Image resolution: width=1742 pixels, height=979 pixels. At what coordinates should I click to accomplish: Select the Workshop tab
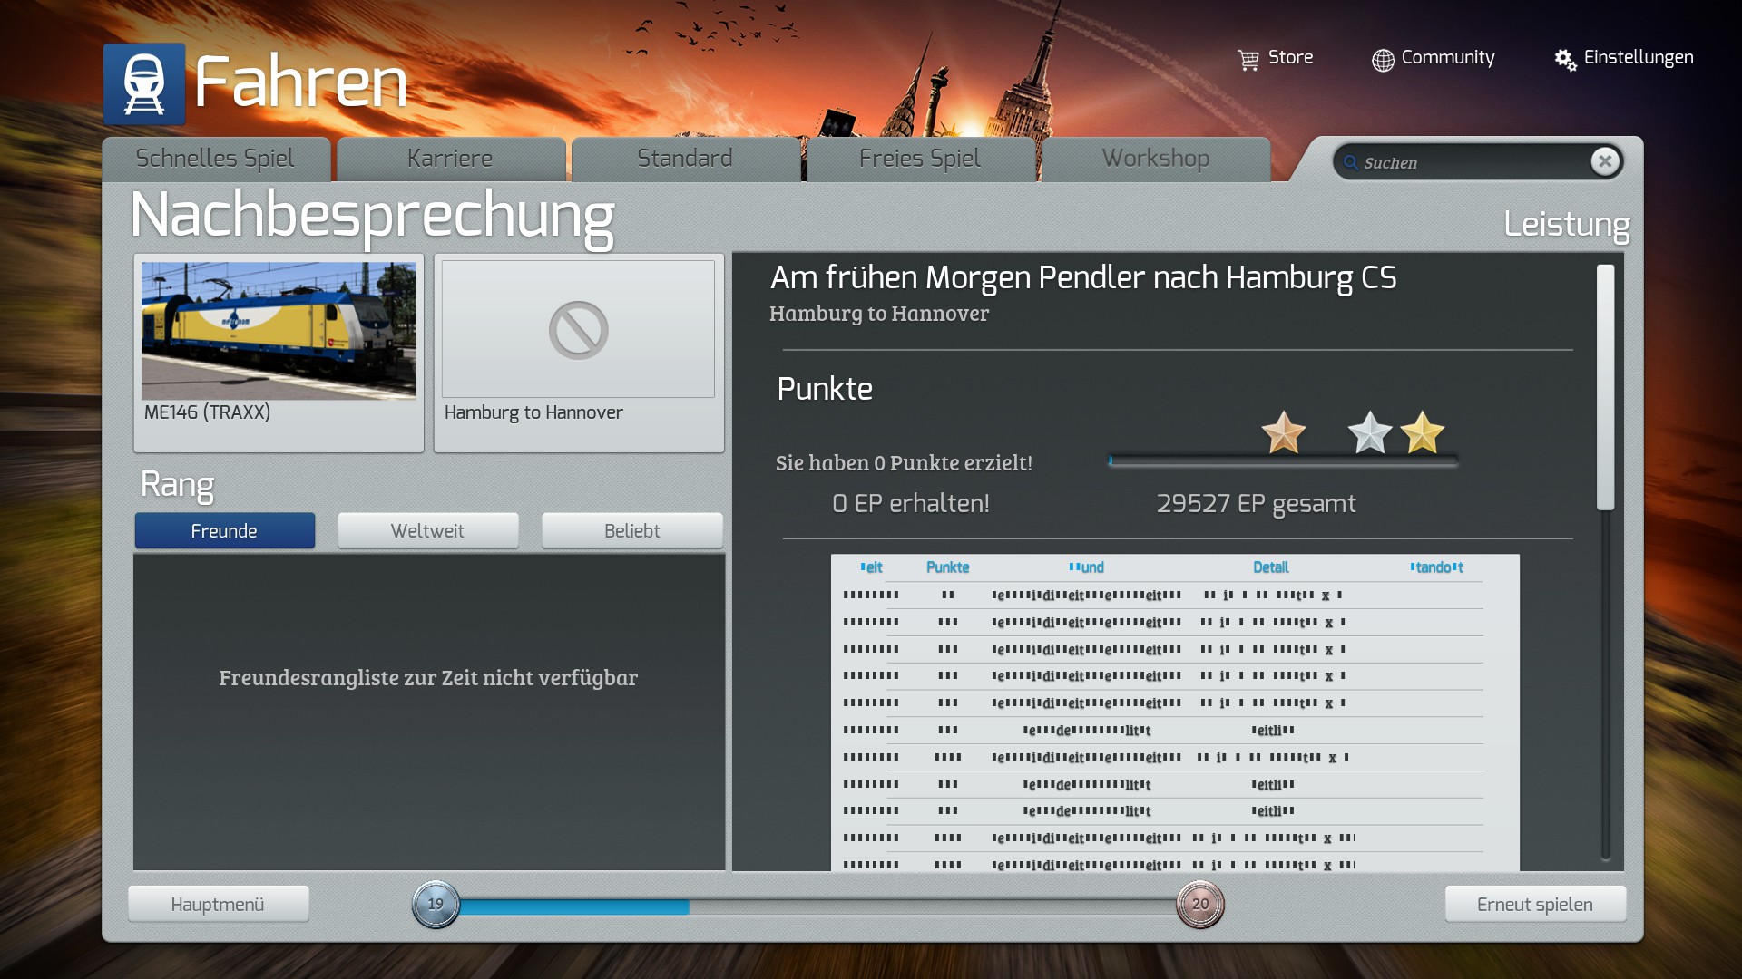[x=1155, y=159]
